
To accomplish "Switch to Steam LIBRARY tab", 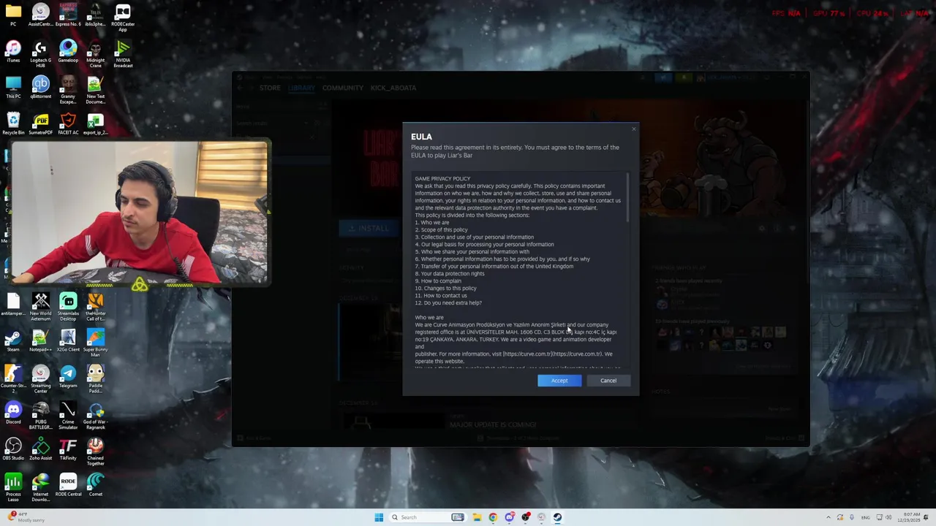I will pos(301,88).
